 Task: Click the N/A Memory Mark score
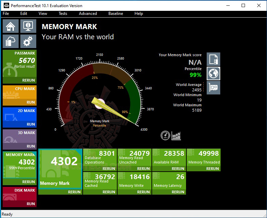(195, 62)
